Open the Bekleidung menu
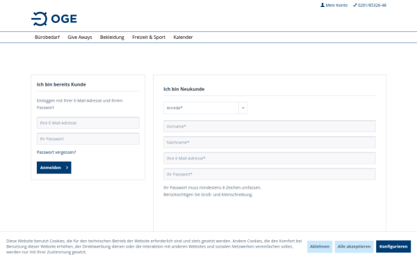The height and width of the screenshot is (261, 417). coord(112,38)
